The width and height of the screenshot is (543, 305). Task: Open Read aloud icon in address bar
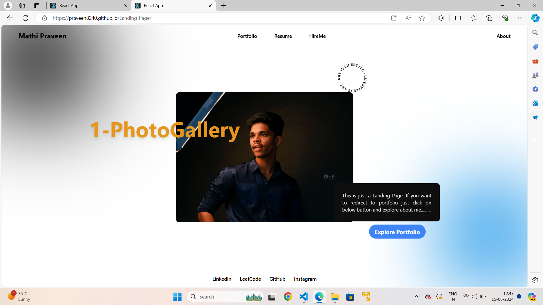tap(408, 18)
